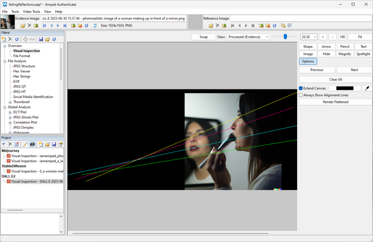Image resolution: width=373 pixels, height=242 pixels.
Task: Create new project document icon
Action: [41, 144]
